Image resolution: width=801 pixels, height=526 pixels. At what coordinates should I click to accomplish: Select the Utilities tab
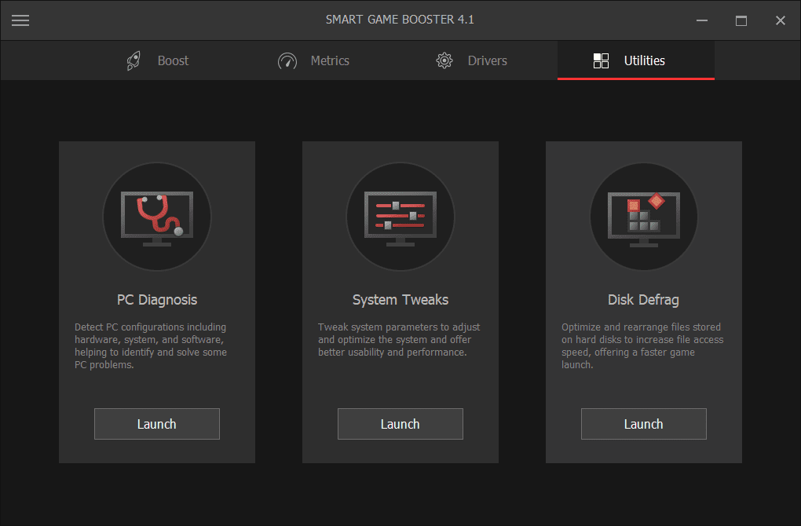tap(635, 60)
